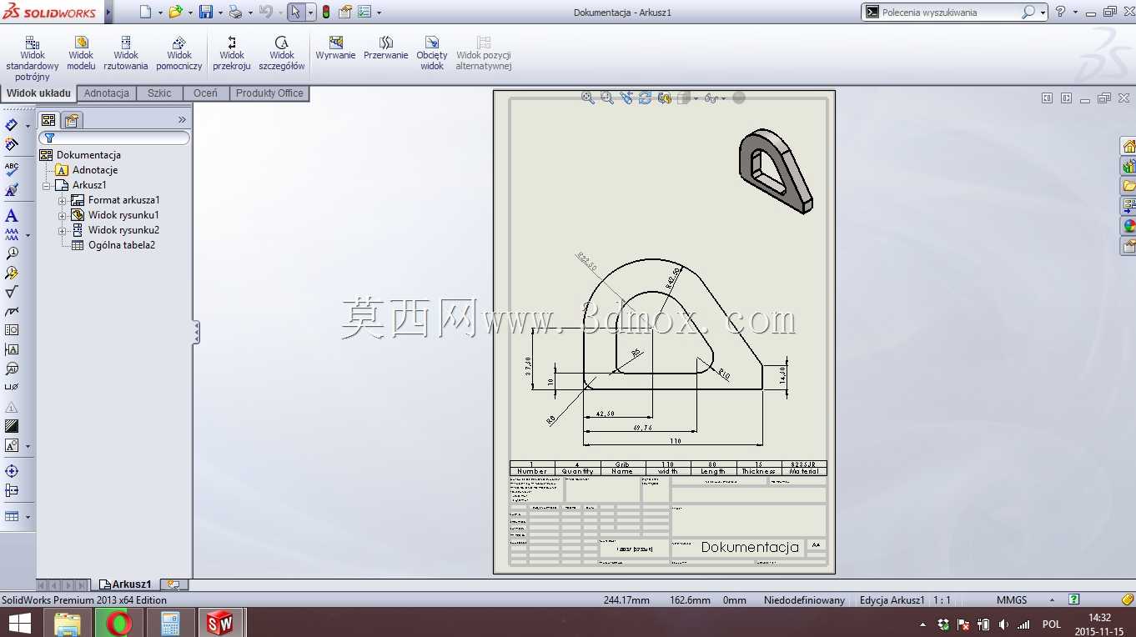The width and height of the screenshot is (1136, 637).
Task: Add a projected view with Widok rzutowania
Action: tap(126, 53)
